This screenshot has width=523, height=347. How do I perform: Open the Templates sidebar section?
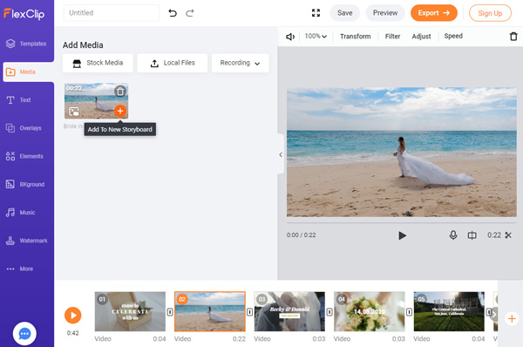point(27,44)
